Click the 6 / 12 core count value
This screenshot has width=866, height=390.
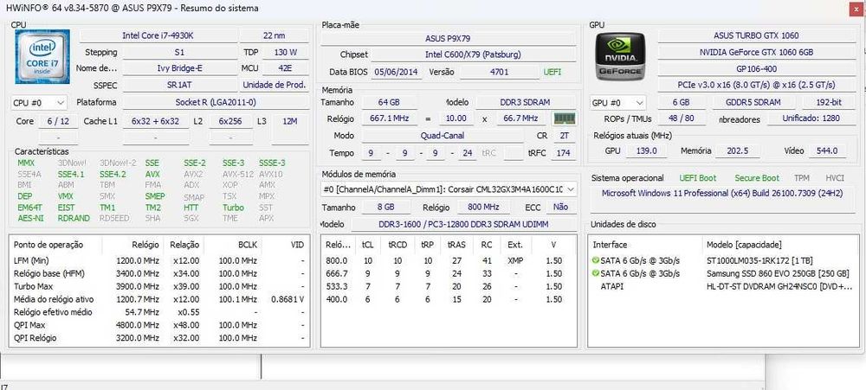[59, 121]
